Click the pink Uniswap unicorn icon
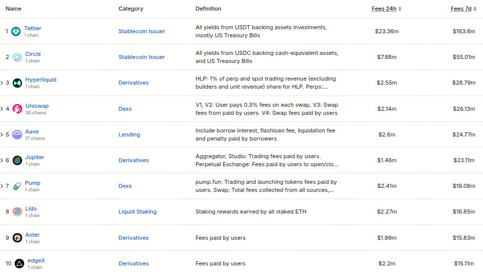The image size is (483, 275). pyautogui.click(x=17, y=109)
